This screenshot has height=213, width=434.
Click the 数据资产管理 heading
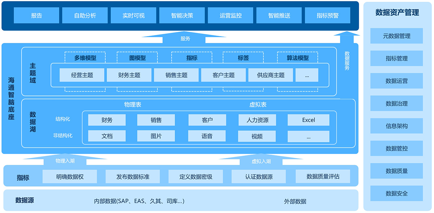[x=397, y=13]
